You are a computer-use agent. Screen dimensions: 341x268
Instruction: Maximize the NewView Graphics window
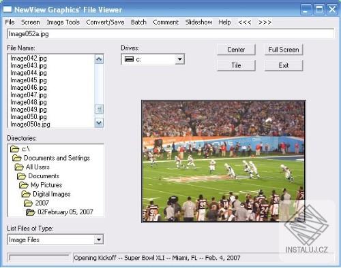[x=319, y=10]
